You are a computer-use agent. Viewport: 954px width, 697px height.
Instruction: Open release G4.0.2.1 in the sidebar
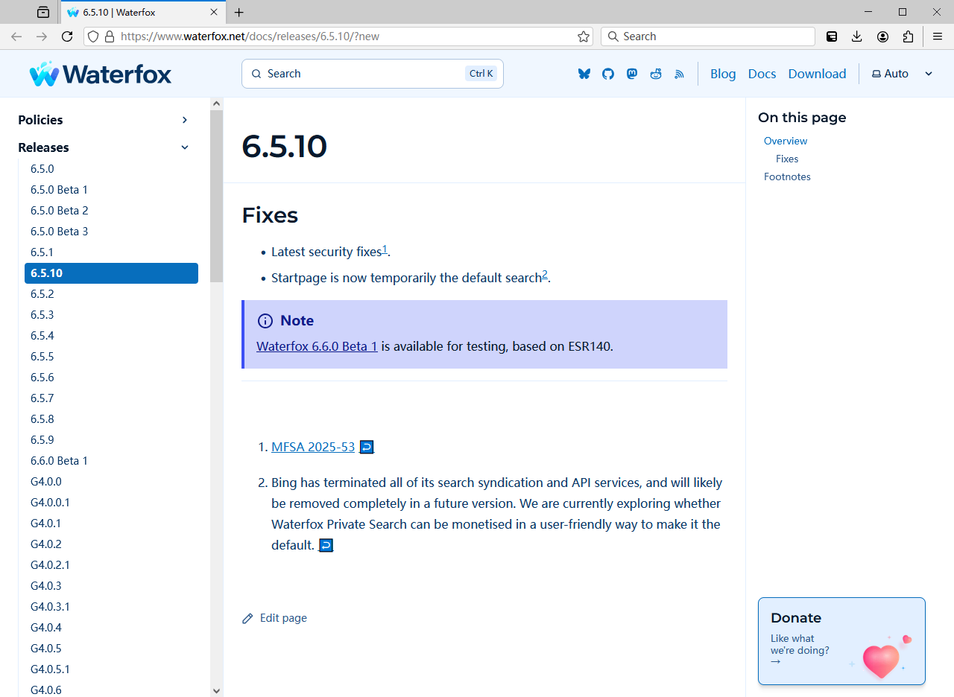(x=111, y=565)
